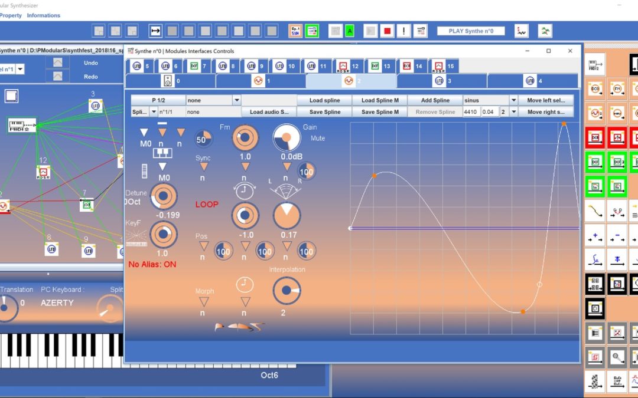Select LFO module 8 in patch graph
The width and height of the screenshot is (638, 398).
click(51, 249)
